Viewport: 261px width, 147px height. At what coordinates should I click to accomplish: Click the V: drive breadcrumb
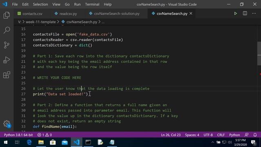[x=20, y=22]
